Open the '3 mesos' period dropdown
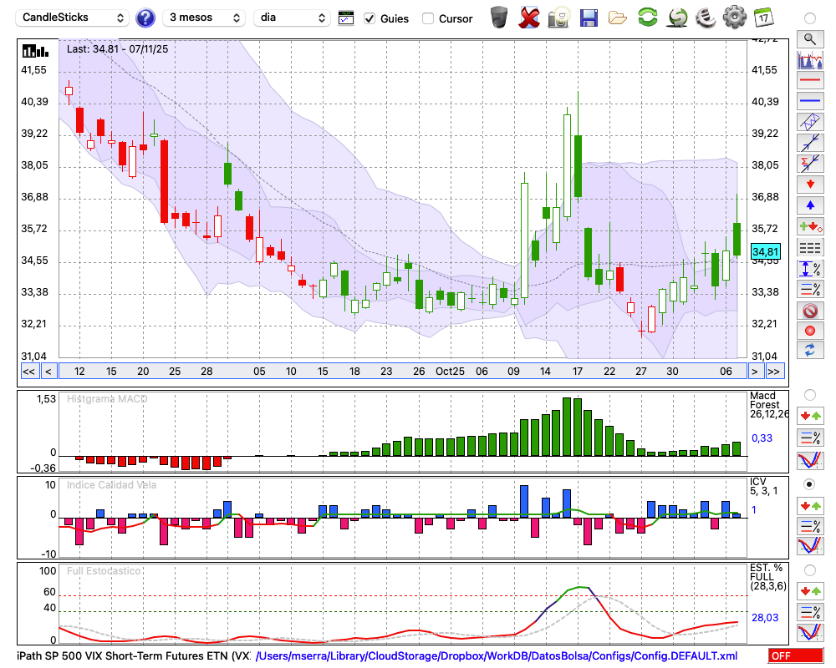The height and width of the screenshot is (668, 836). point(203,18)
